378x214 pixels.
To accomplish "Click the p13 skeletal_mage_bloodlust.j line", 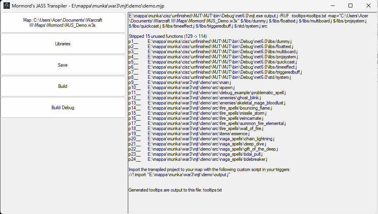I will 207,103.
